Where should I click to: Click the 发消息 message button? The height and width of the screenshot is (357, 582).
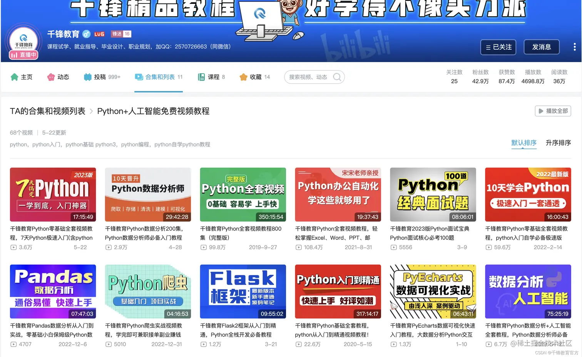point(541,47)
